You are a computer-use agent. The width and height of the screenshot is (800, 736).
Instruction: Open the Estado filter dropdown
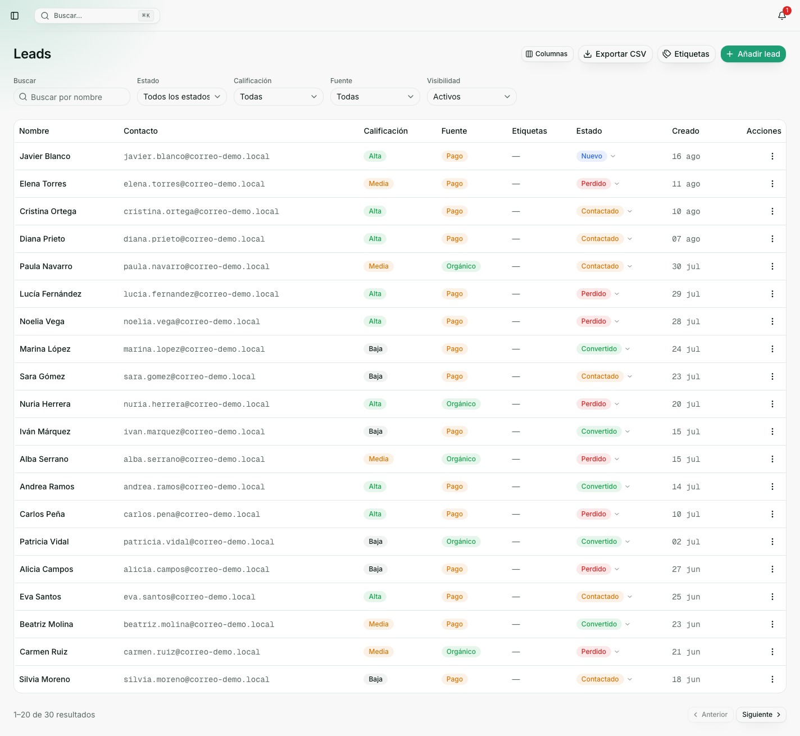[x=182, y=97]
